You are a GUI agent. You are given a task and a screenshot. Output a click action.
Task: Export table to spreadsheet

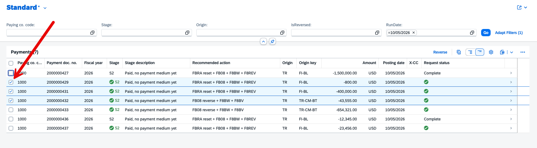pyautogui.click(x=502, y=52)
